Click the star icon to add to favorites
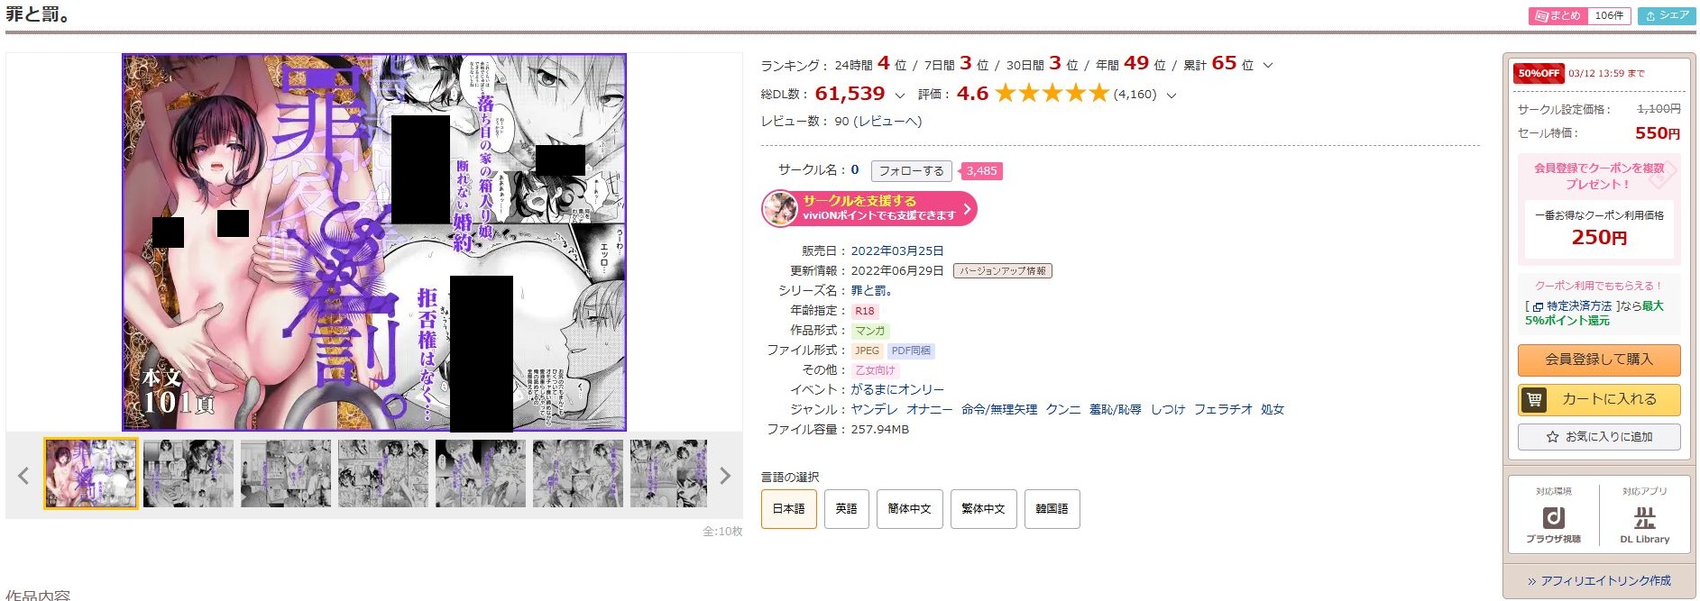 point(1552,437)
